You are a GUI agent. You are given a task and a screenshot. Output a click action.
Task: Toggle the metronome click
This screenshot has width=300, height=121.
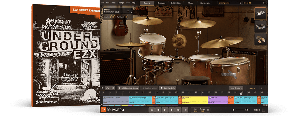pos(178,110)
